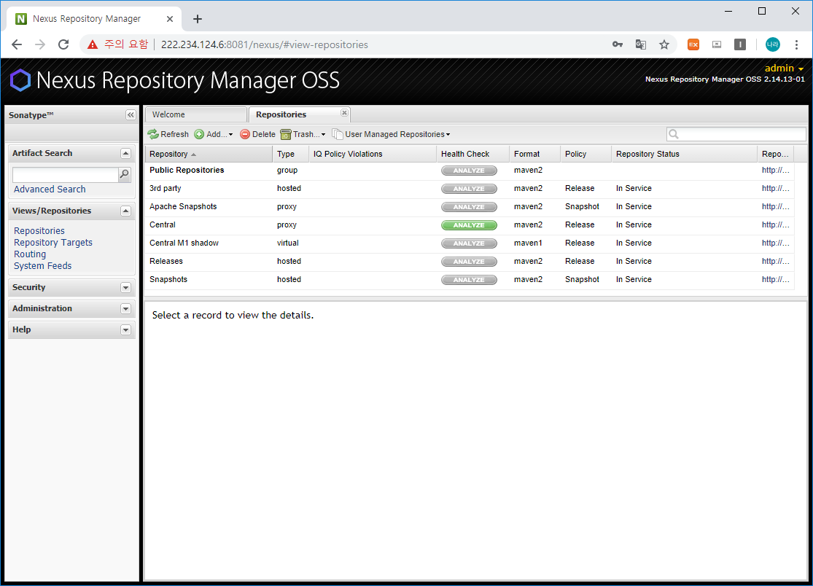Expand the Administration section
Image resolution: width=813 pixels, height=586 pixels.
point(125,309)
